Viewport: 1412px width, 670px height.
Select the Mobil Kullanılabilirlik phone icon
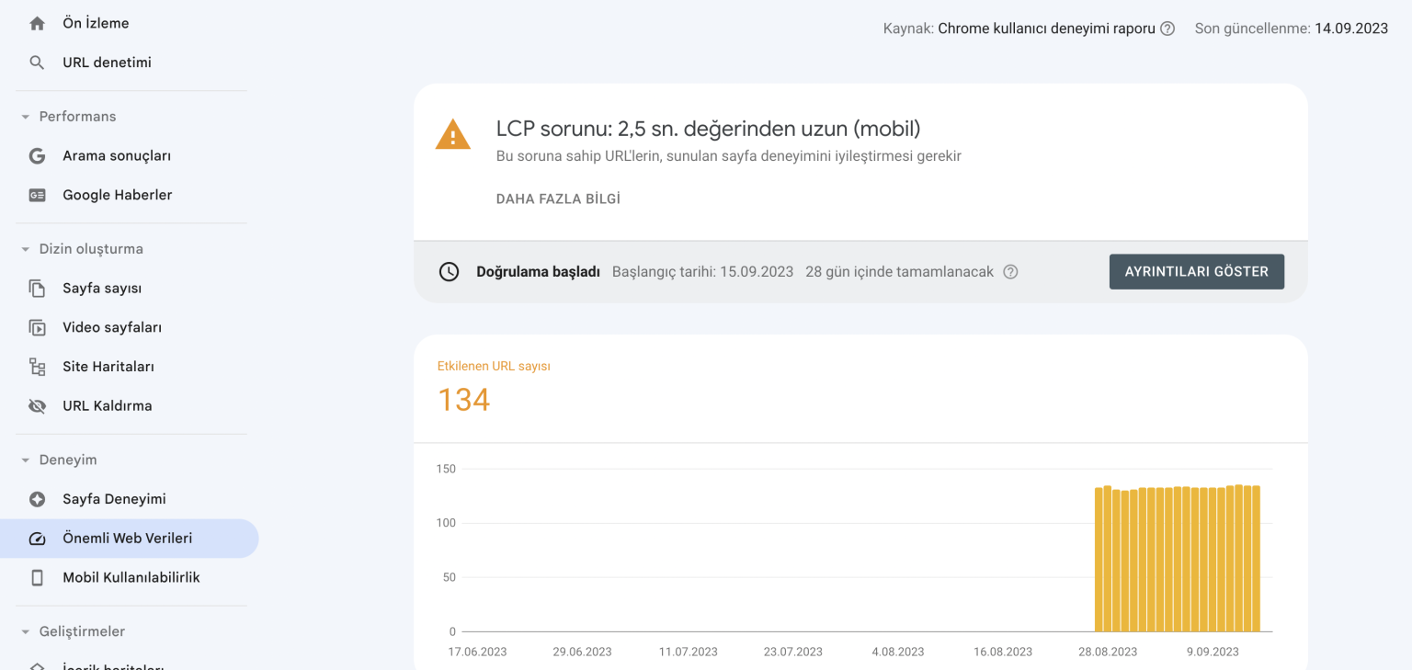coord(37,577)
